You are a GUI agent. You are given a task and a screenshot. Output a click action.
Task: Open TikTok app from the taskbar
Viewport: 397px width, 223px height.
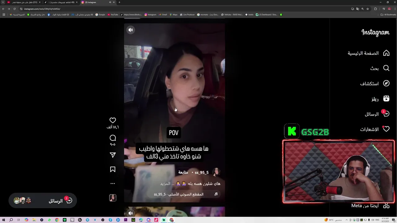point(156,220)
